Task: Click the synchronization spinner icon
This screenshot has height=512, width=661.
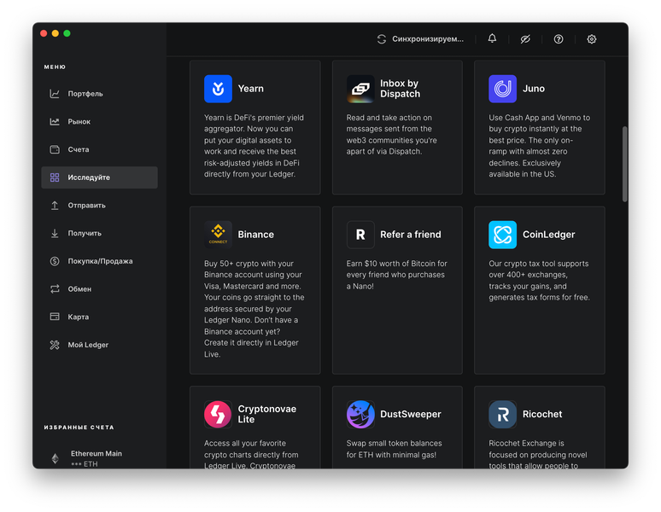Action: point(382,39)
